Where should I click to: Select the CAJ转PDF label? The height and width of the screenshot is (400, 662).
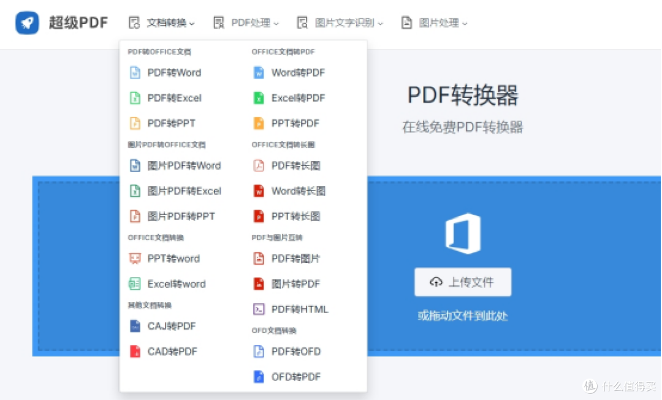click(172, 326)
